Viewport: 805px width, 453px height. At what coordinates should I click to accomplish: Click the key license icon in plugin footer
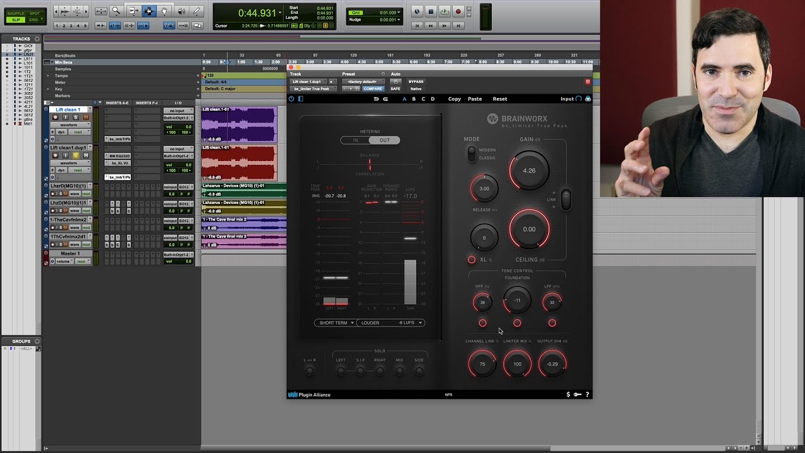click(x=577, y=394)
